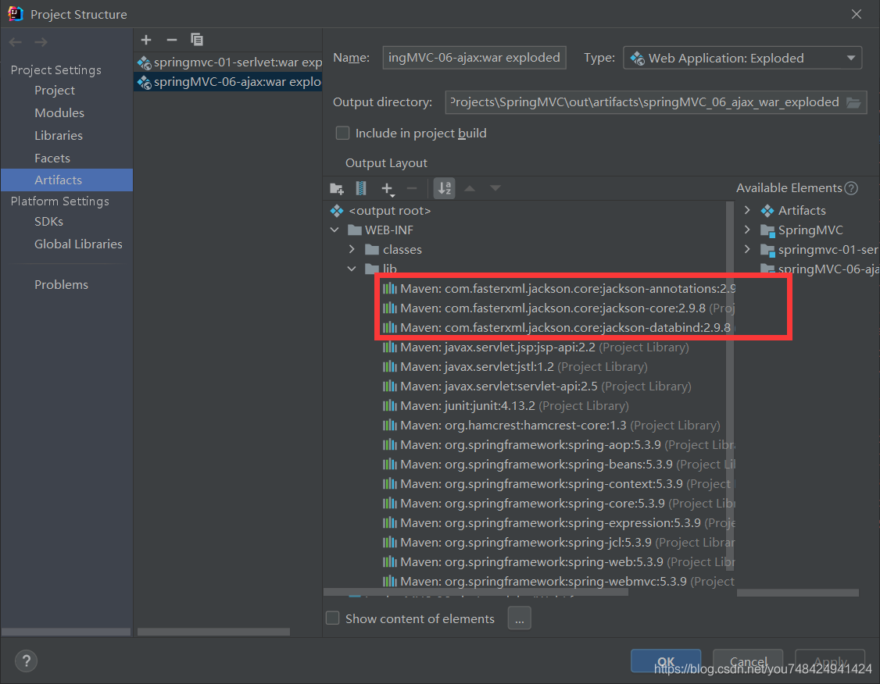Viewport: 880px width, 684px height.
Task: Click the junit library icon
Action: coord(389,406)
